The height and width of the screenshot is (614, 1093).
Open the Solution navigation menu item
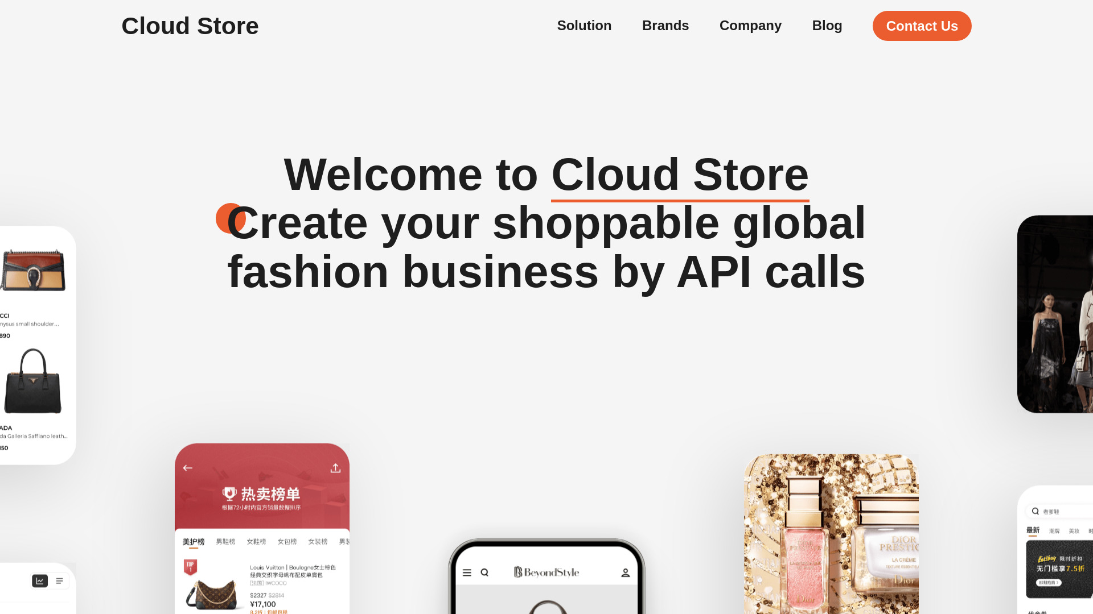pyautogui.click(x=584, y=25)
